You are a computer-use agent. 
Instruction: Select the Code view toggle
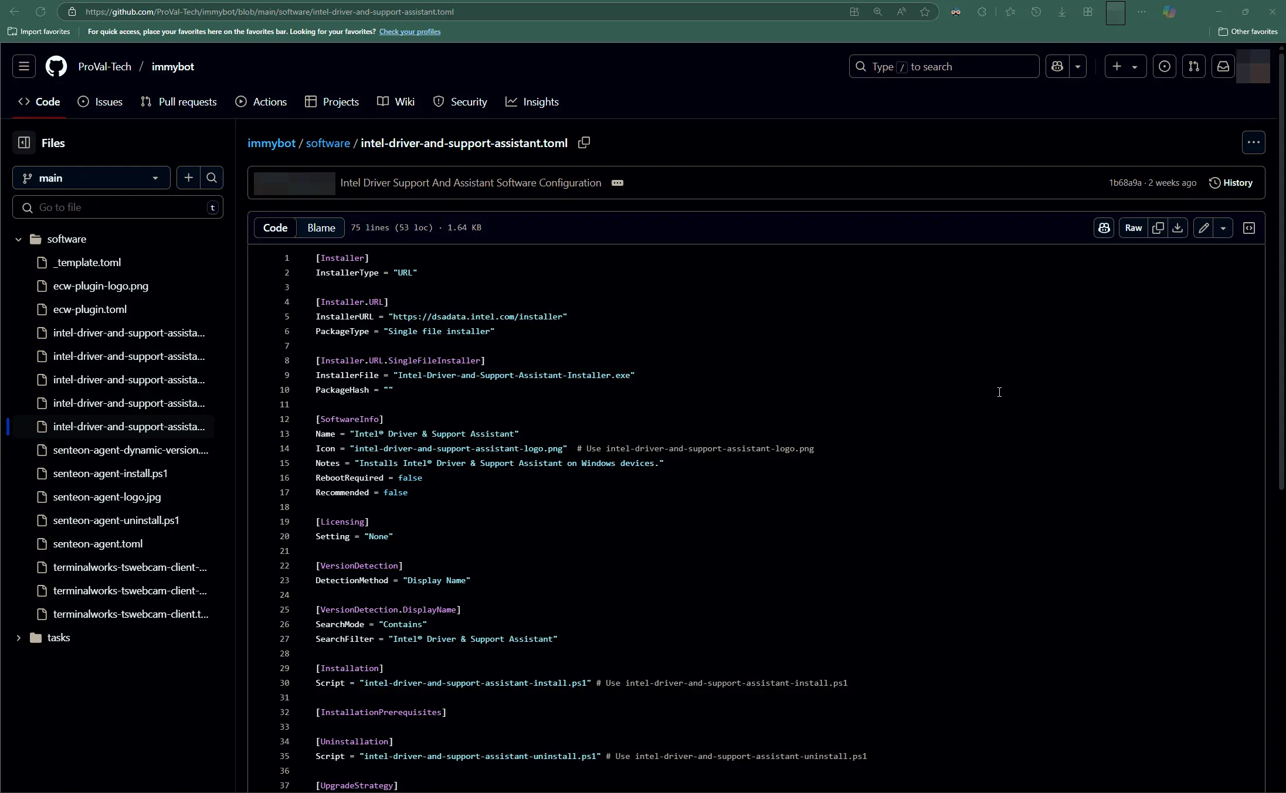[275, 228]
